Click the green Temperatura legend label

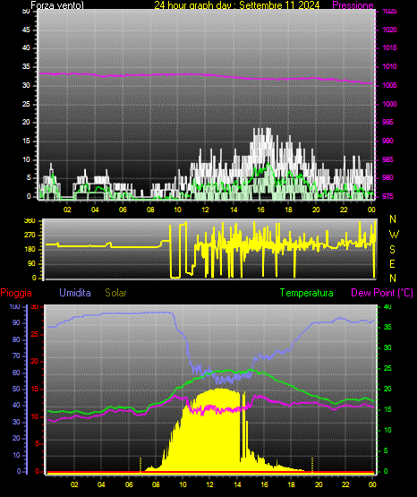[x=307, y=293]
